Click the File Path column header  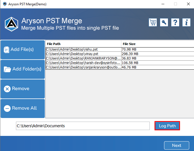83,44
